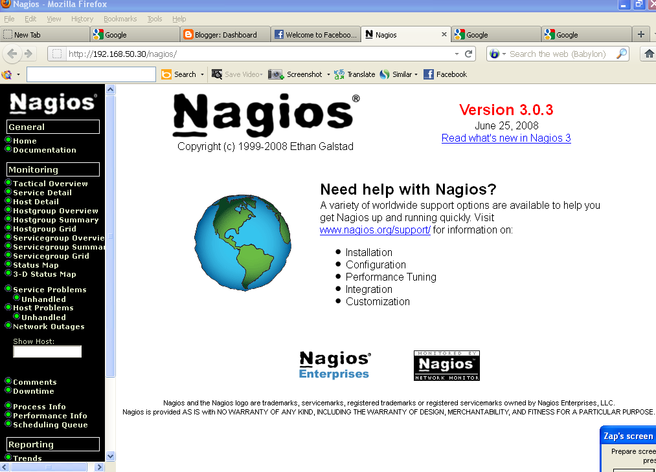
Task: Click the sidebar scroll down arrow
Action: [111, 456]
